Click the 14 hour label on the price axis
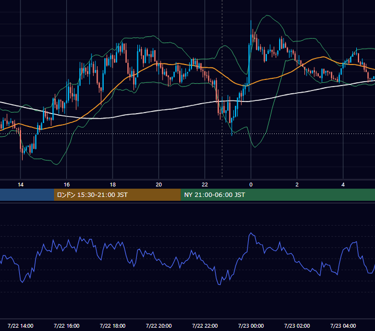Screen dimensions: 375x331 pyautogui.click(x=20, y=185)
